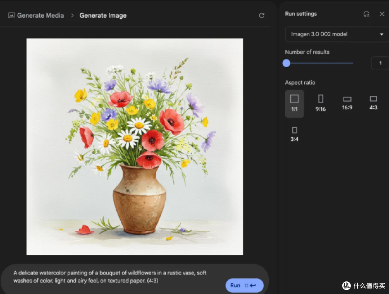389x294 pixels.
Task: Open the Generate Media breadcrumb link
Action: click(40, 15)
